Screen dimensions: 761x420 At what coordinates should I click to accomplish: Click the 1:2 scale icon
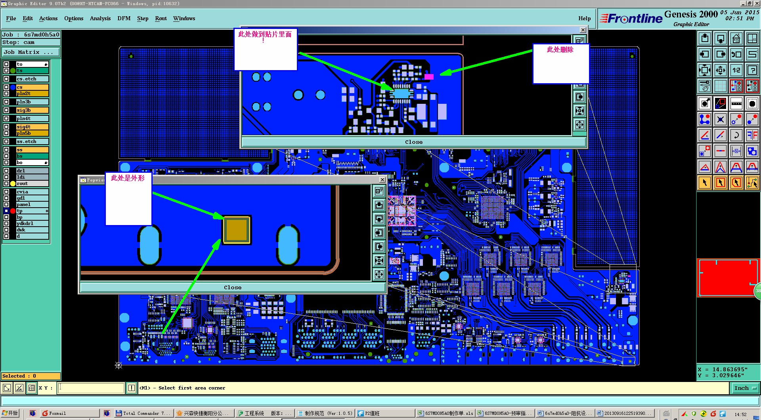click(736, 70)
